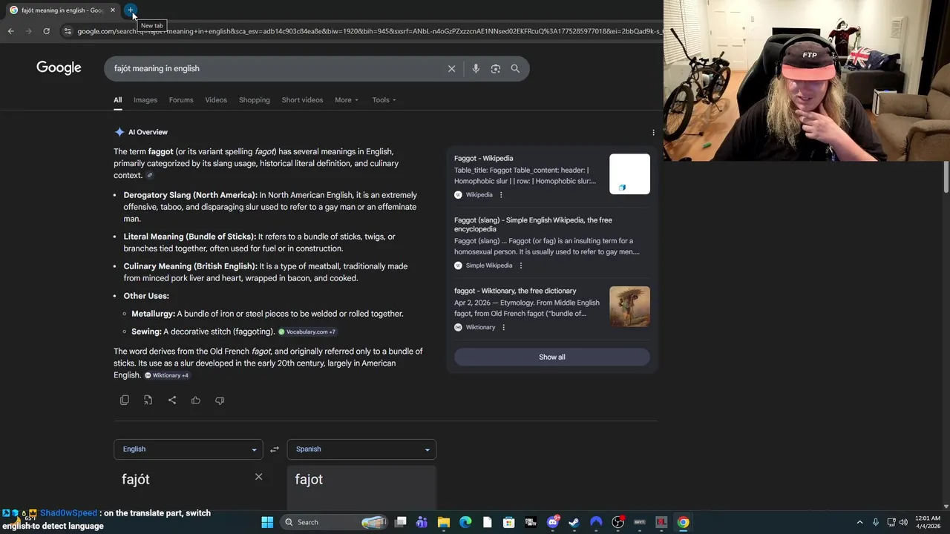950x534 pixels.
Task: Switch to Forums results tab
Action: (x=181, y=100)
